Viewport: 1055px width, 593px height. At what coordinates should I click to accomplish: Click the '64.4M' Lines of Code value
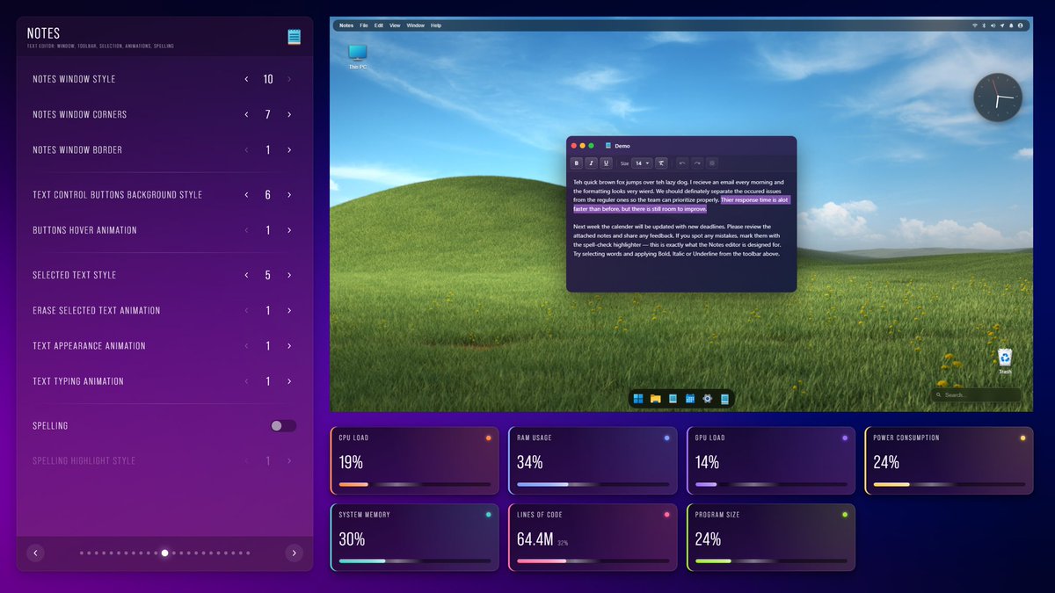(534, 539)
